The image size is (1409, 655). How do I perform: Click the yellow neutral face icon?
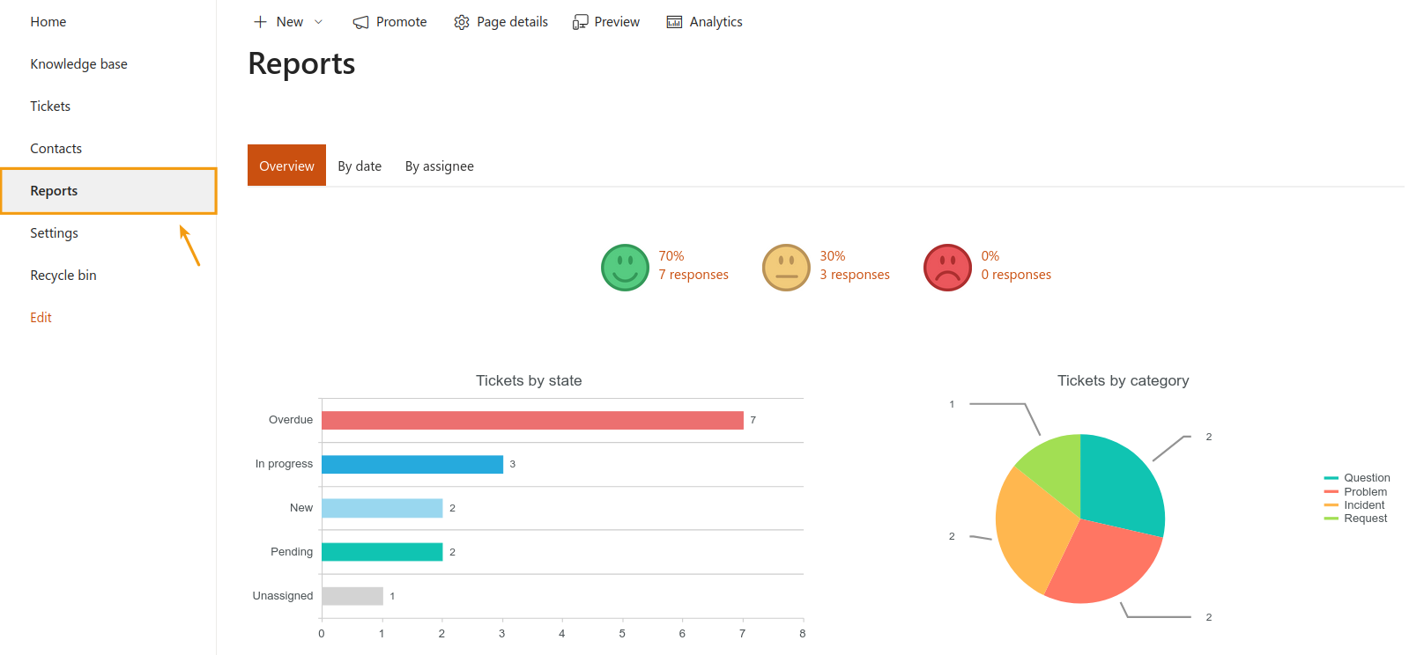point(786,268)
